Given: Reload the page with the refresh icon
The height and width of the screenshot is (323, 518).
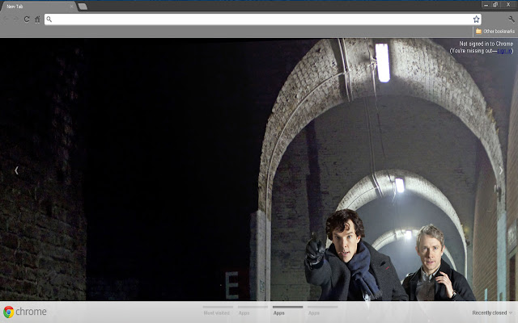Looking at the screenshot, I should (x=27, y=19).
